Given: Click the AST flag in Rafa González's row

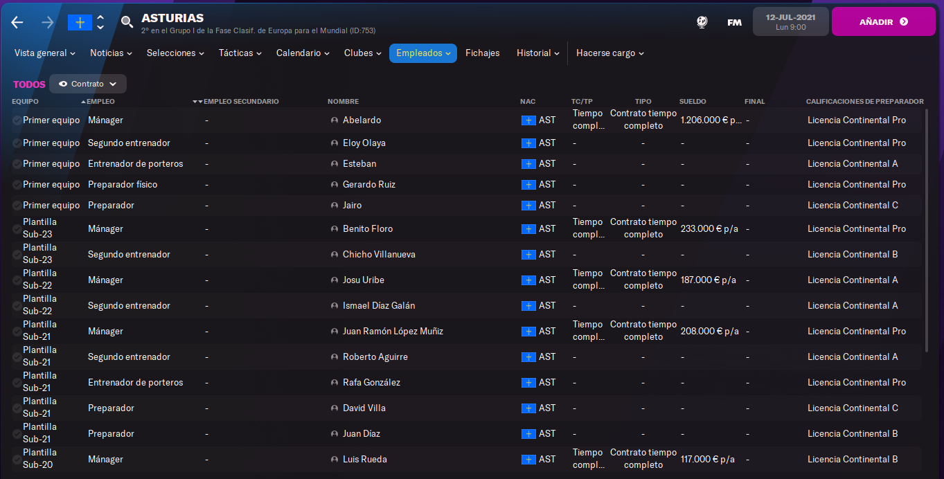Looking at the screenshot, I should pyautogui.click(x=528, y=383).
